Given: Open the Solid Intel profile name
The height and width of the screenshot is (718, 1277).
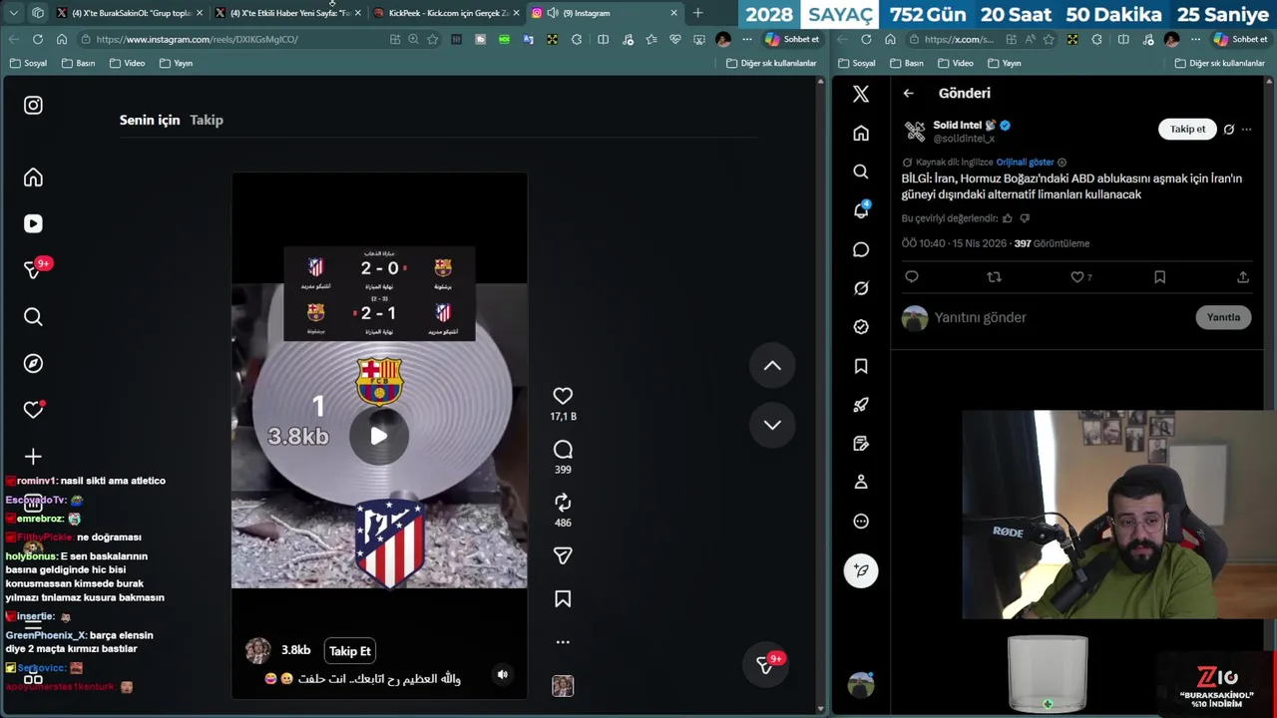Looking at the screenshot, I should pyautogui.click(x=958, y=125).
